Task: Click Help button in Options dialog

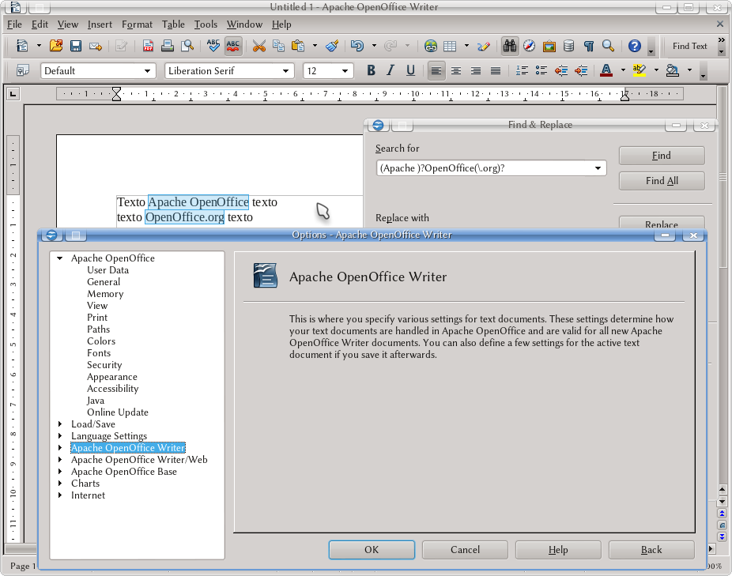Action: 558,550
